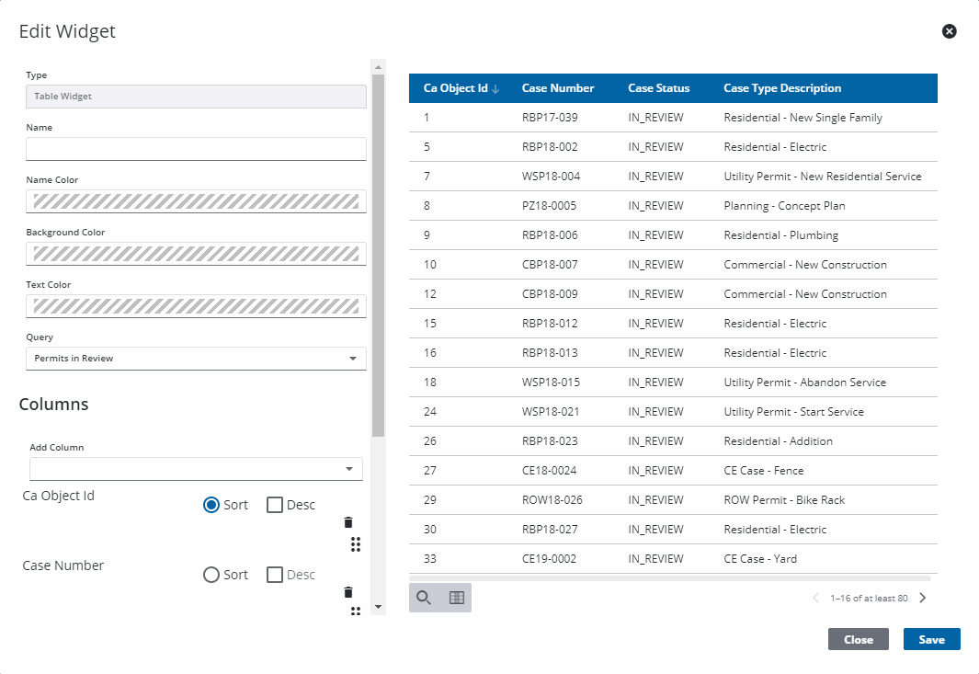Click the Case Status column header
979x674 pixels.
pyautogui.click(x=659, y=88)
